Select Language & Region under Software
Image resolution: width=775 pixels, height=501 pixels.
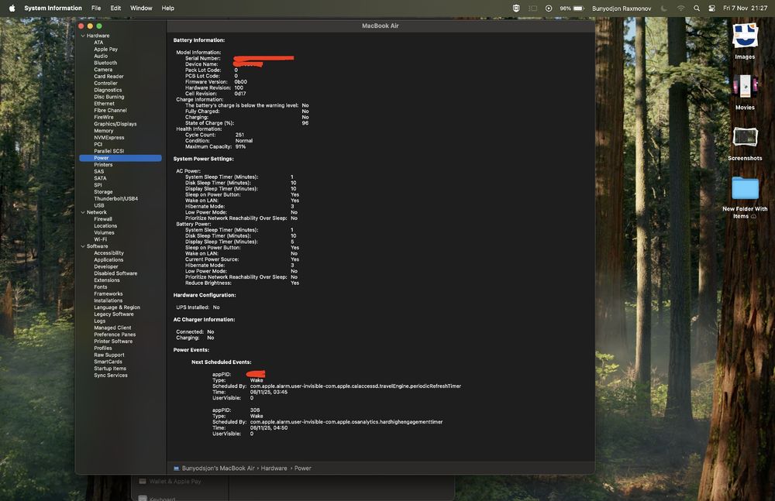tap(117, 307)
